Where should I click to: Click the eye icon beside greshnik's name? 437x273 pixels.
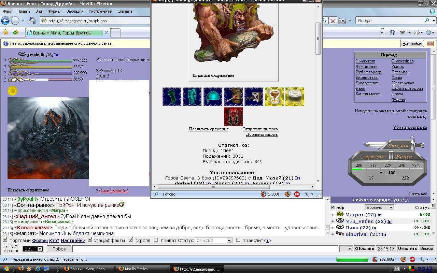(22, 54)
